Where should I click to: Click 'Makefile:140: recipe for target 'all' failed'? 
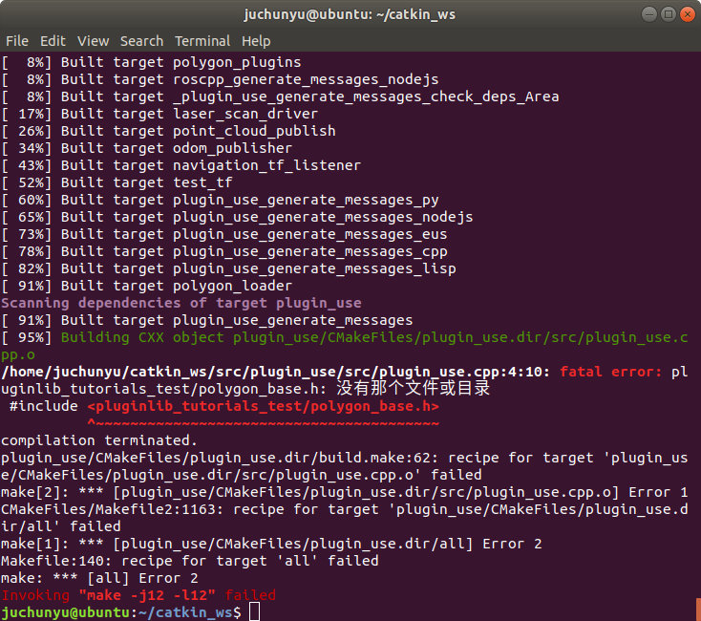(x=189, y=561)
